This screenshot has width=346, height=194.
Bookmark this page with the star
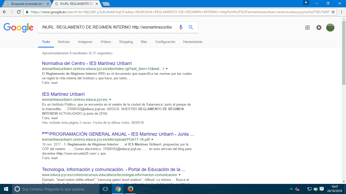pos(333,12)
